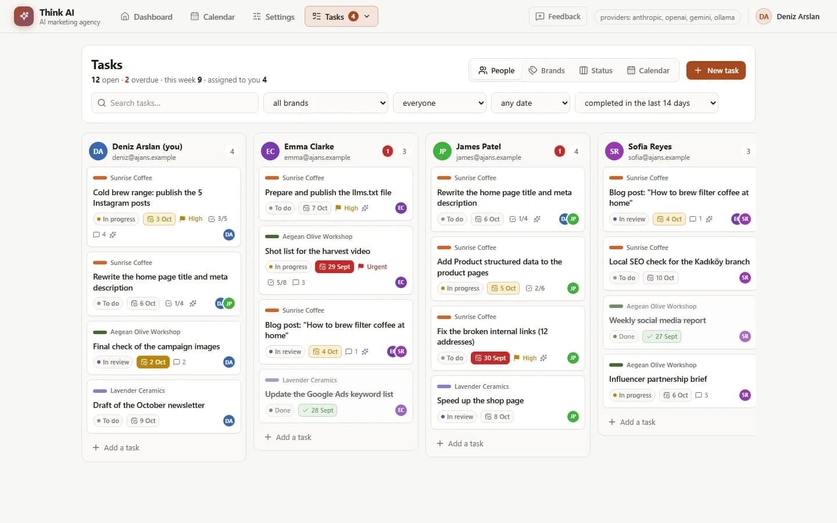The width and height of the screenshot is (837, 523).
Task: Open Calendar in the top navigation
Action: 213,17
